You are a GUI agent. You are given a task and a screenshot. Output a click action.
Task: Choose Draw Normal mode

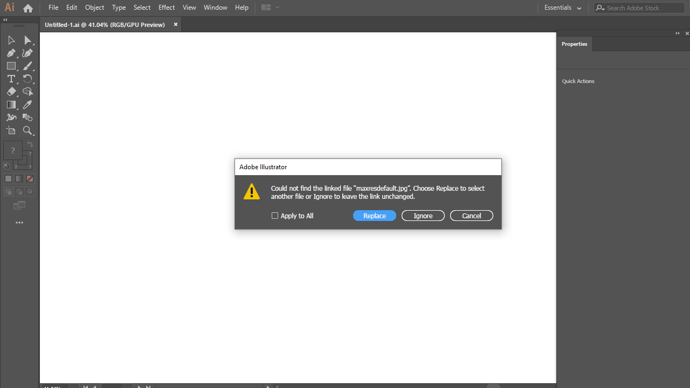[x=9, y=192]
